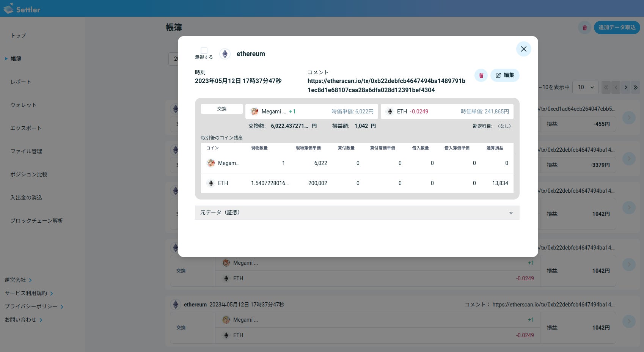Click the 追加データ取込 button
Screen dimensions: 644x352
coord(617,27)
